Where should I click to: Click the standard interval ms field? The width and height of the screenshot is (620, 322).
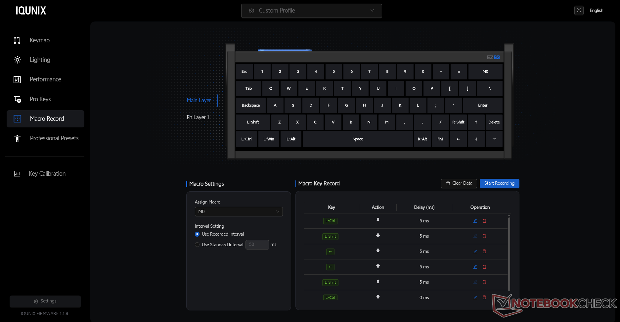tap(257, 245)
